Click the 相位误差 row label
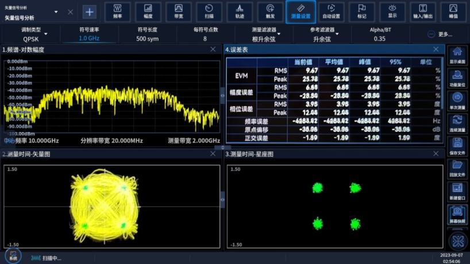Image resolution: width=470 pixels, height=264 pixels. coord(241,108)
